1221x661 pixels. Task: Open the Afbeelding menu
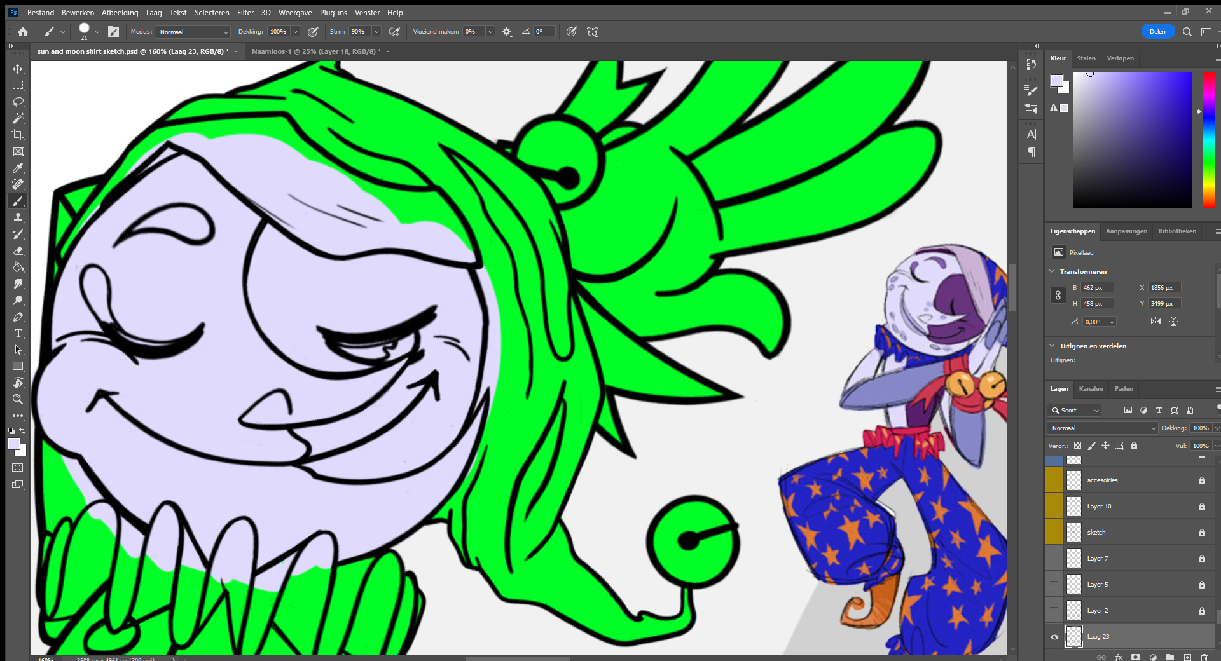(120, 13)
